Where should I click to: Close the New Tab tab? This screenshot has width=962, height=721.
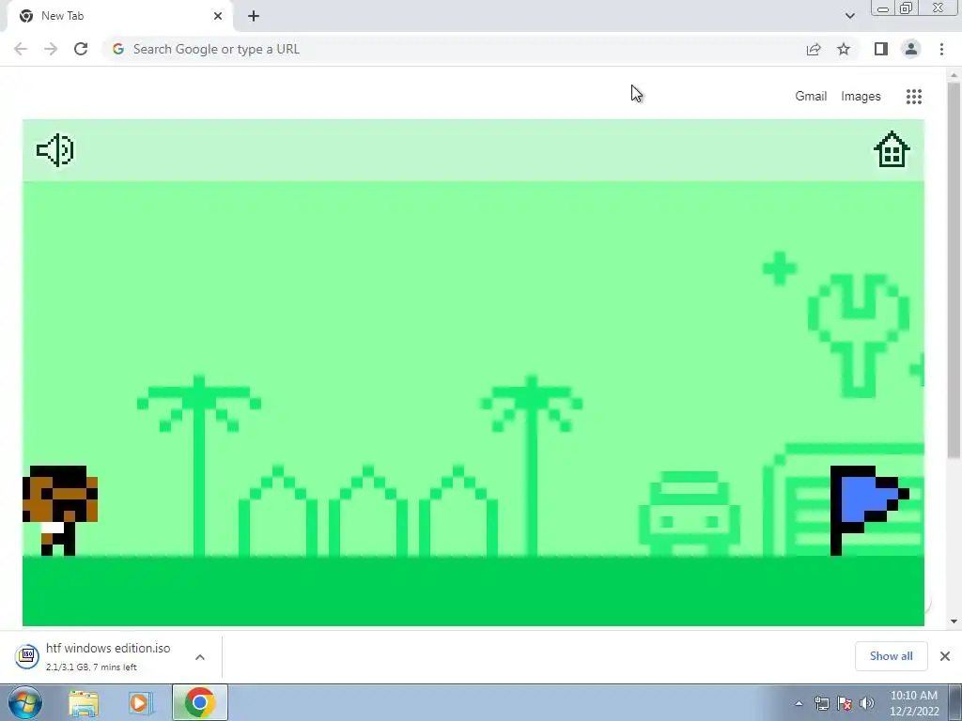coord(218,16)
